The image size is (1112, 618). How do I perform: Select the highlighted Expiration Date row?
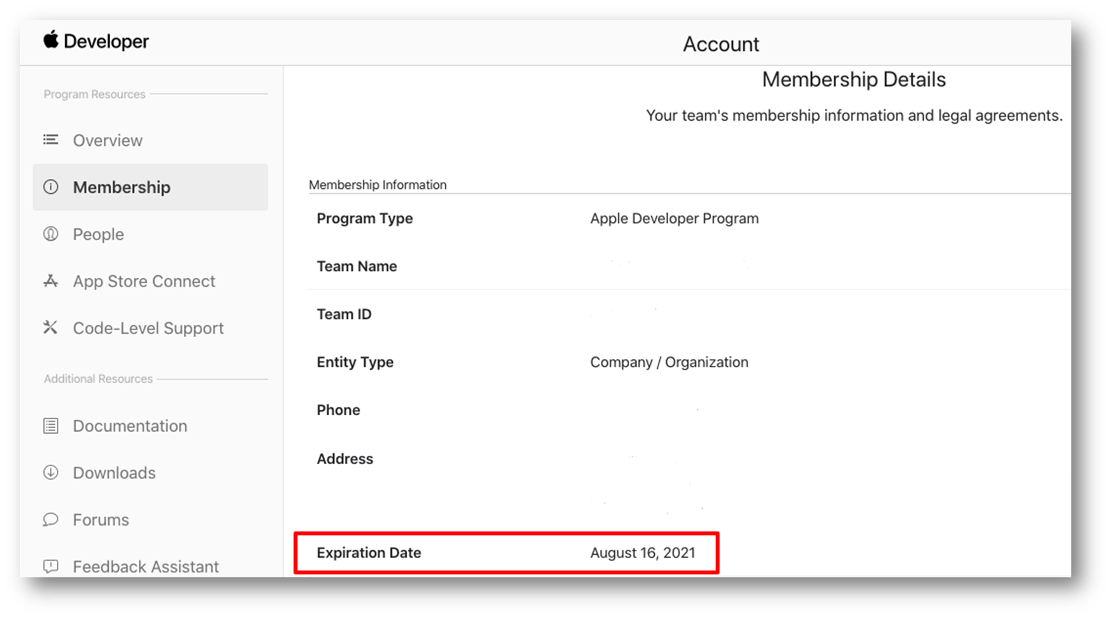(507, 553)
